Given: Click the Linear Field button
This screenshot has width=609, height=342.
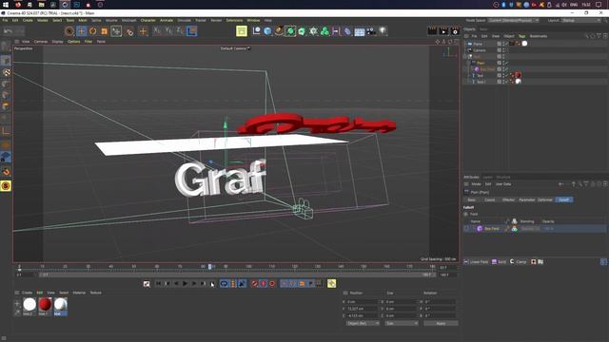Looking at the screenshot, I should (476, 262).
